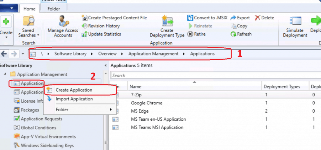
Task: Choose Create Application from context menu
Action: tap(80, 90)
